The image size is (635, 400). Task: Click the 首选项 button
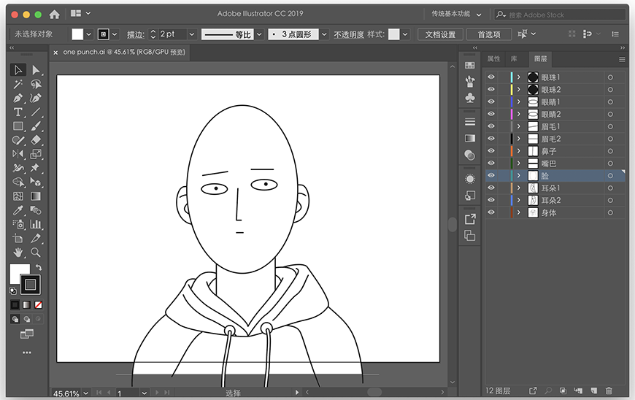tap(489, 34)
